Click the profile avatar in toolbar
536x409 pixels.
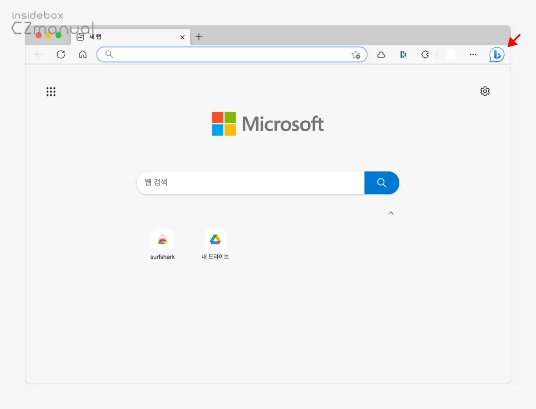click(450, 55)
